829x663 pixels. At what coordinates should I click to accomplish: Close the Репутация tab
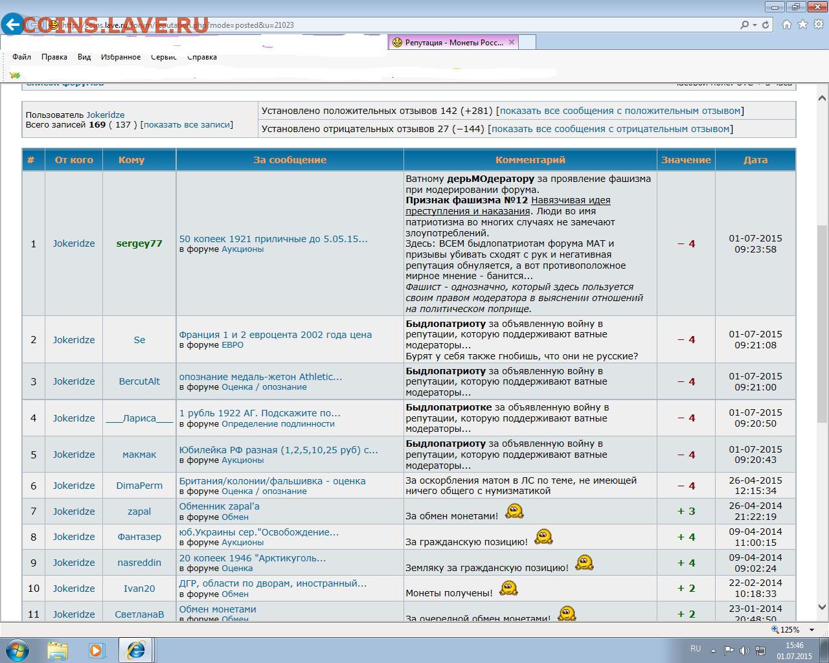coord(511,42)
